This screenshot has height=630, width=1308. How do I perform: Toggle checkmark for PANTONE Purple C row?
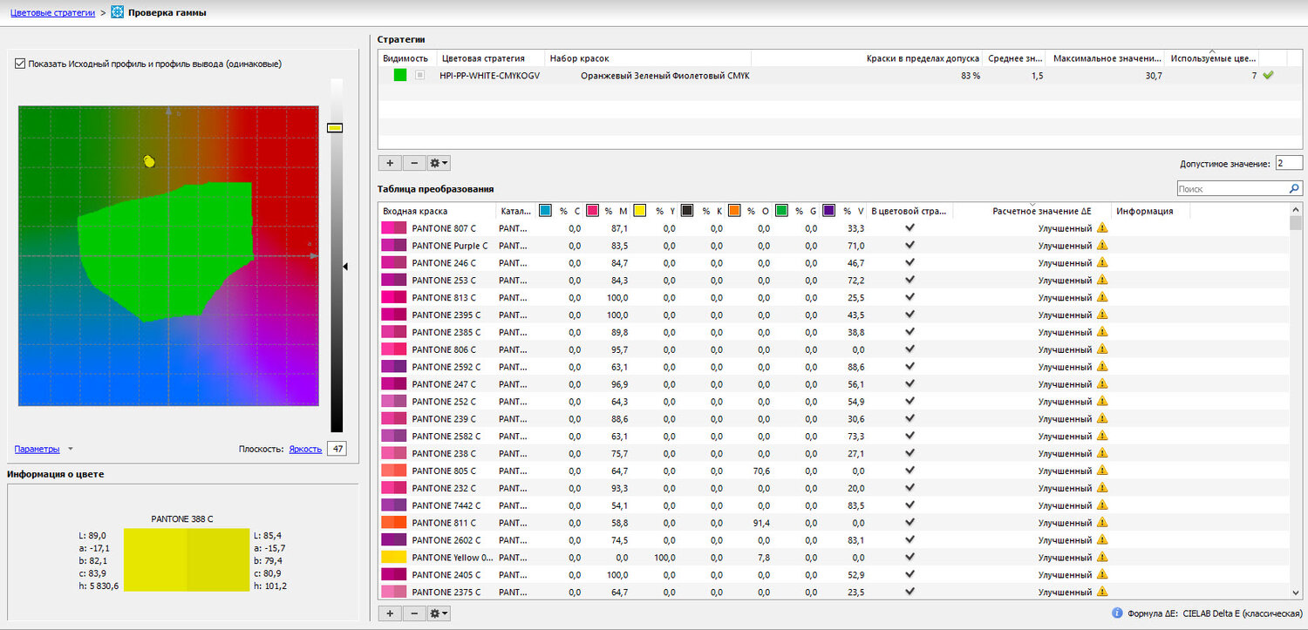point(910,246)
